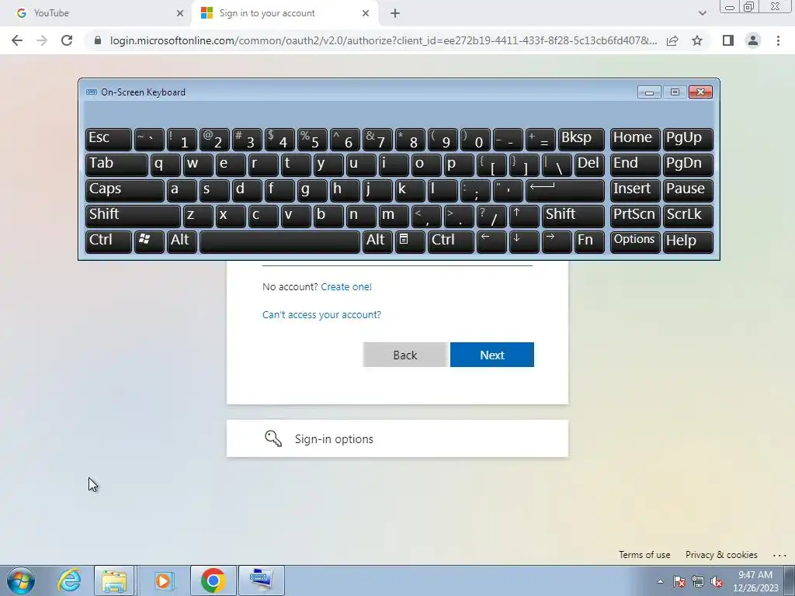Screen dimensions: 795x596
Task: Toggle the Caps key
Action: [x=125, y=190]
